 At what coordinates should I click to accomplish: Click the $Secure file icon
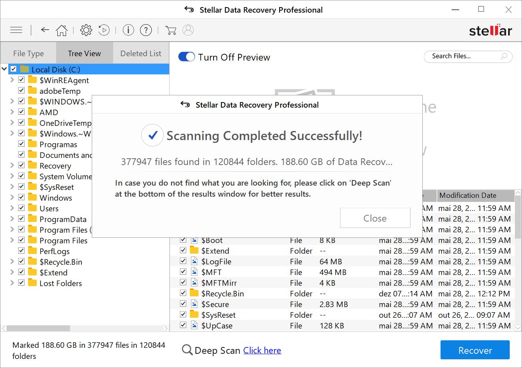pyautogui.click(x=194, y=304)
